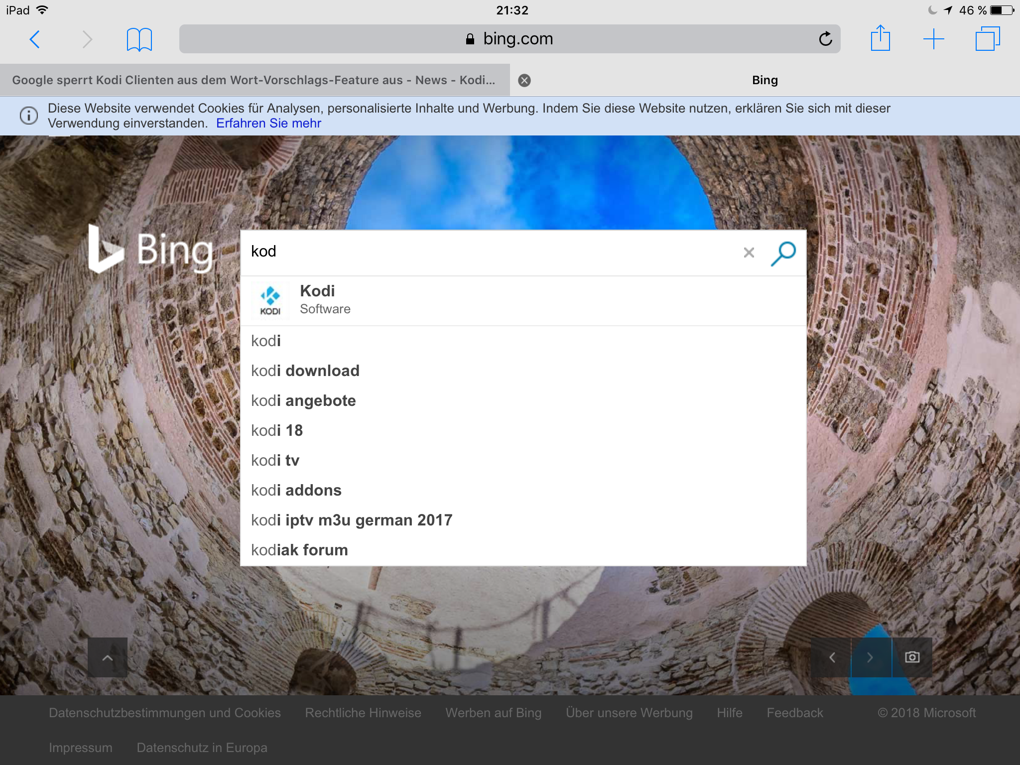The image size is (1020, 765).
Task: Open the Datenschutz in Europa link
Action: click(x=202, y=748)
